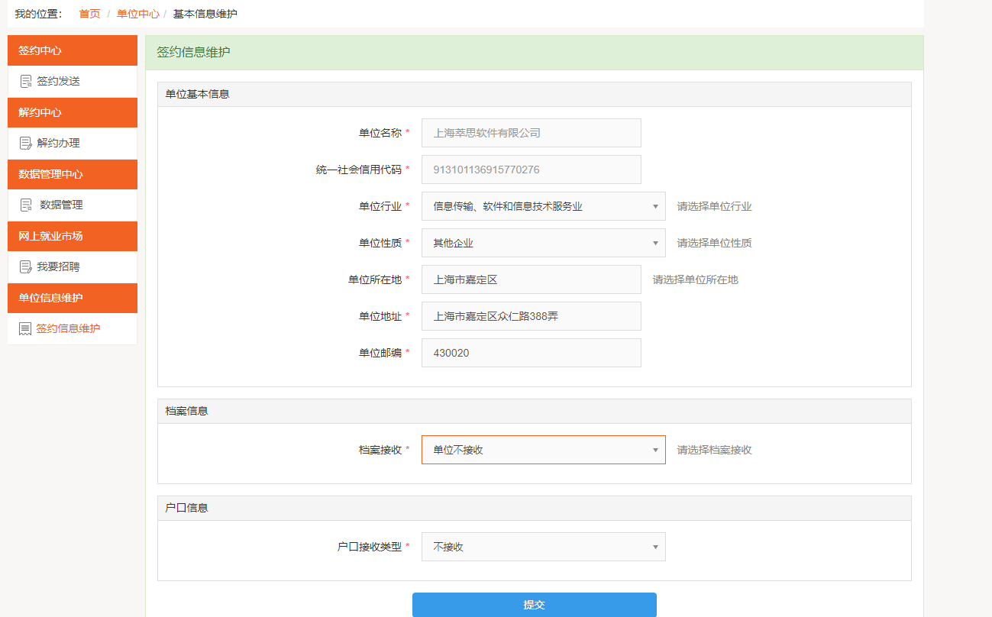Expand the 户口接收类型 dropdown
The image size is (992, 617).
pos(543,547)
